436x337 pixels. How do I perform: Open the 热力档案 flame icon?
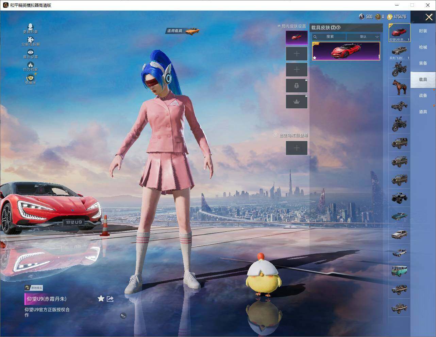pyautogui.click(x=31, y=67)
